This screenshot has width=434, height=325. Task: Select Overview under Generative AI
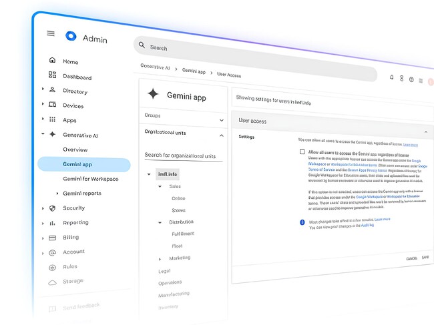point(75,149)
